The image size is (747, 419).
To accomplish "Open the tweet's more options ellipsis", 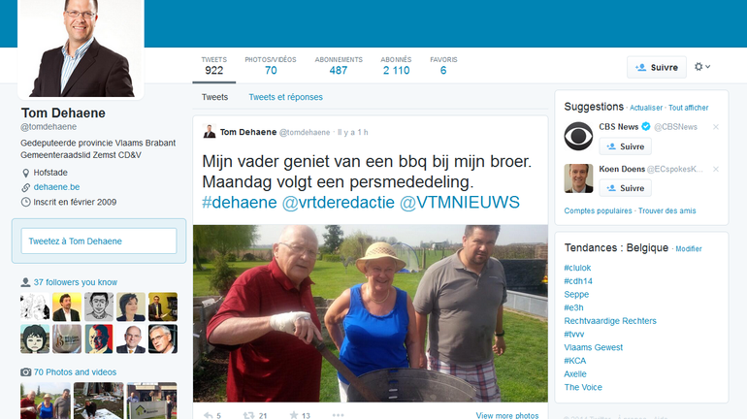I will point(338,415).
